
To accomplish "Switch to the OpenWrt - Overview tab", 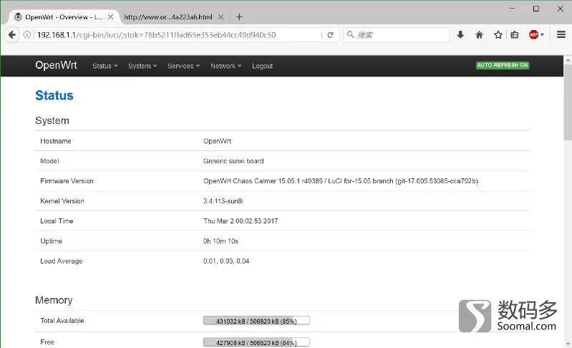I will [64, 16].
